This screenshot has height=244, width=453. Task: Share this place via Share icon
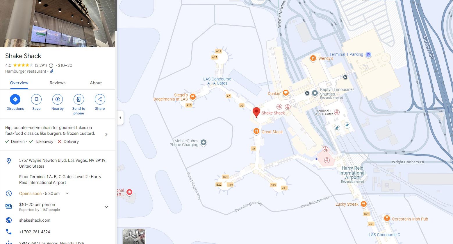[100, 99]
